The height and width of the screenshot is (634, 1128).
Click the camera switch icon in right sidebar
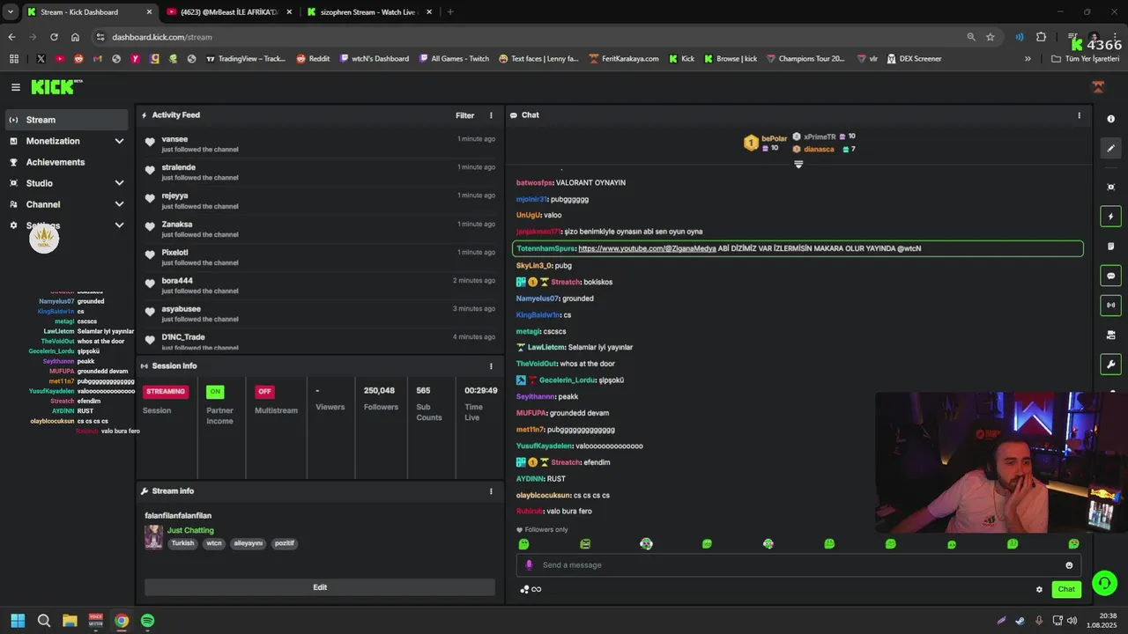[x=1110, y=335]
